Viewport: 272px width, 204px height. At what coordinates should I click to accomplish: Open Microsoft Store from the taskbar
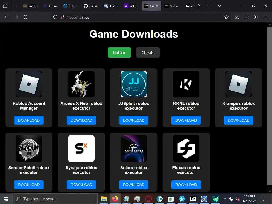tap(171, 199)
